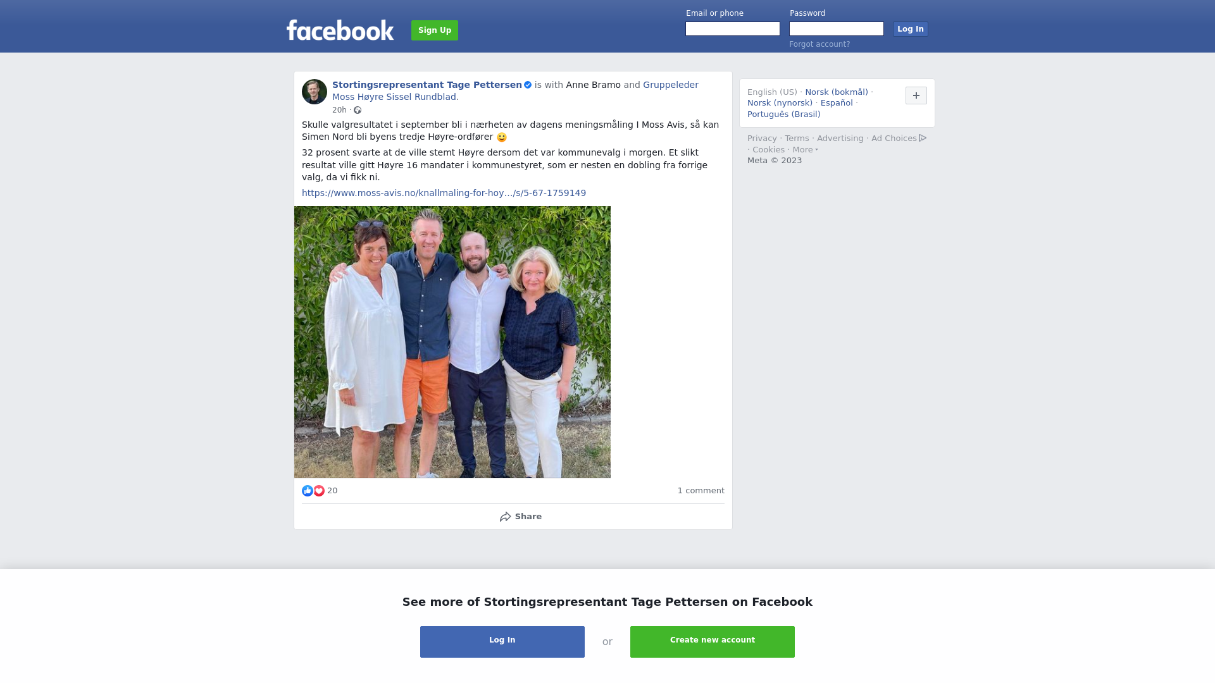1215x683 pixels.
Task: Click the heart love reaction icon
Action: [x=319, y=491]
